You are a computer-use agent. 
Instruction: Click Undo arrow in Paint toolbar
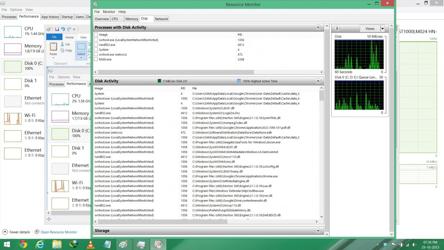tap(63, 29)
